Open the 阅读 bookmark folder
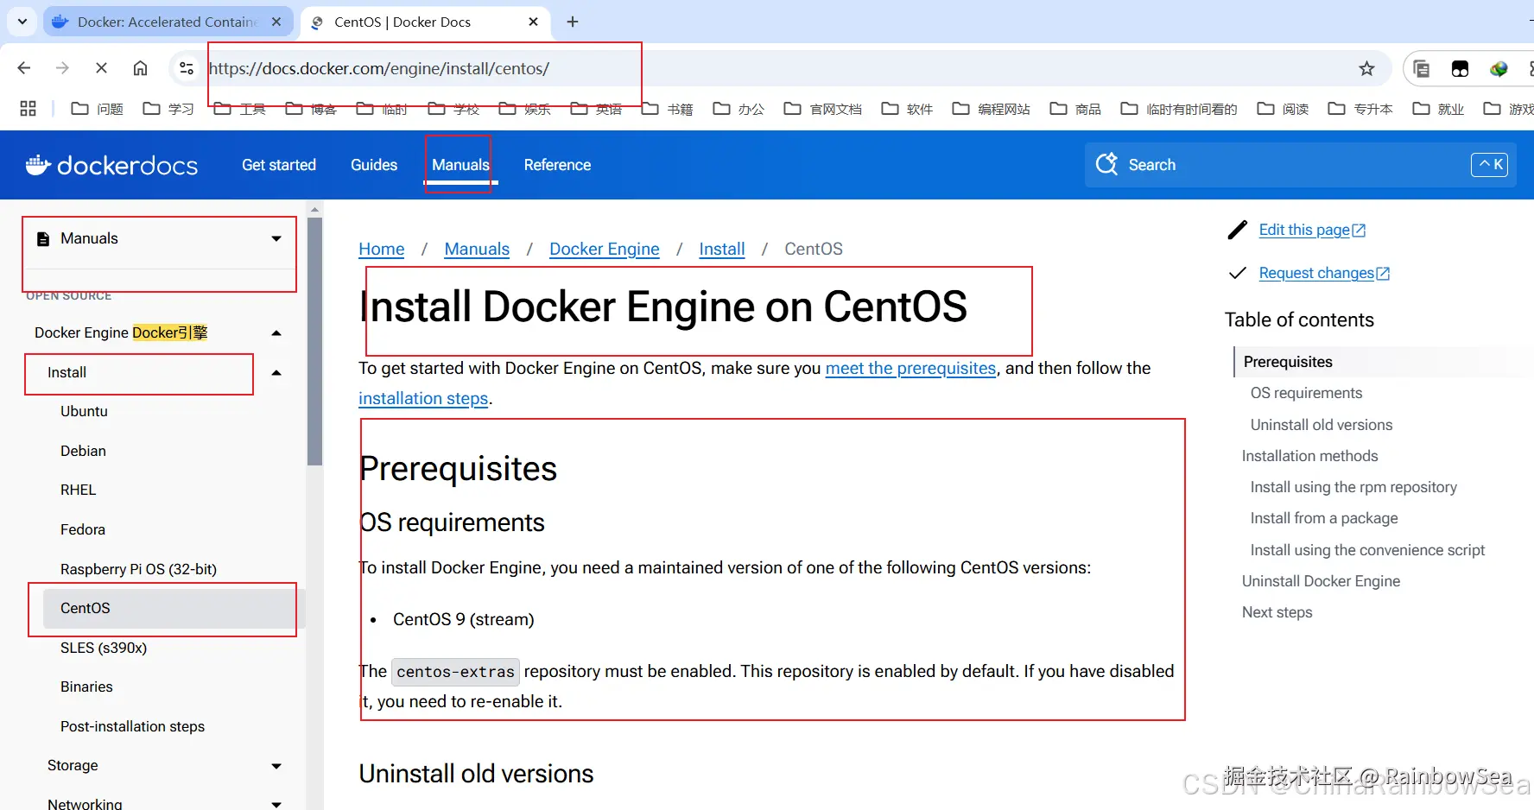This screenshot has height=810, width=1534. [x=1283, y=109]
